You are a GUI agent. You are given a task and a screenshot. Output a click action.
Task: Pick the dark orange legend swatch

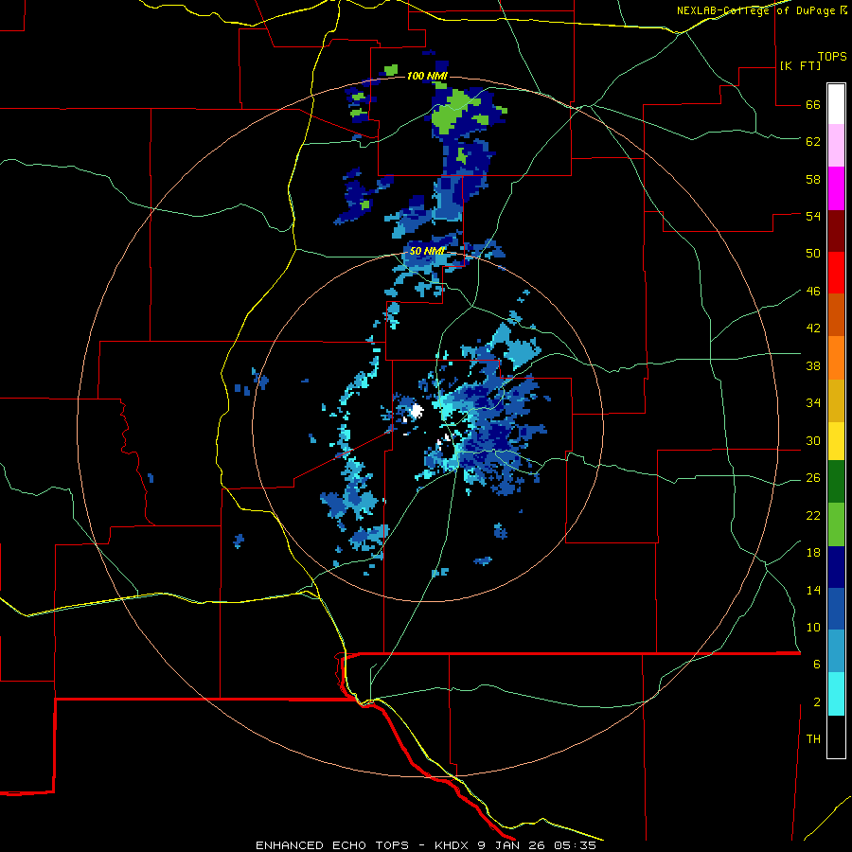coord(836,314)
